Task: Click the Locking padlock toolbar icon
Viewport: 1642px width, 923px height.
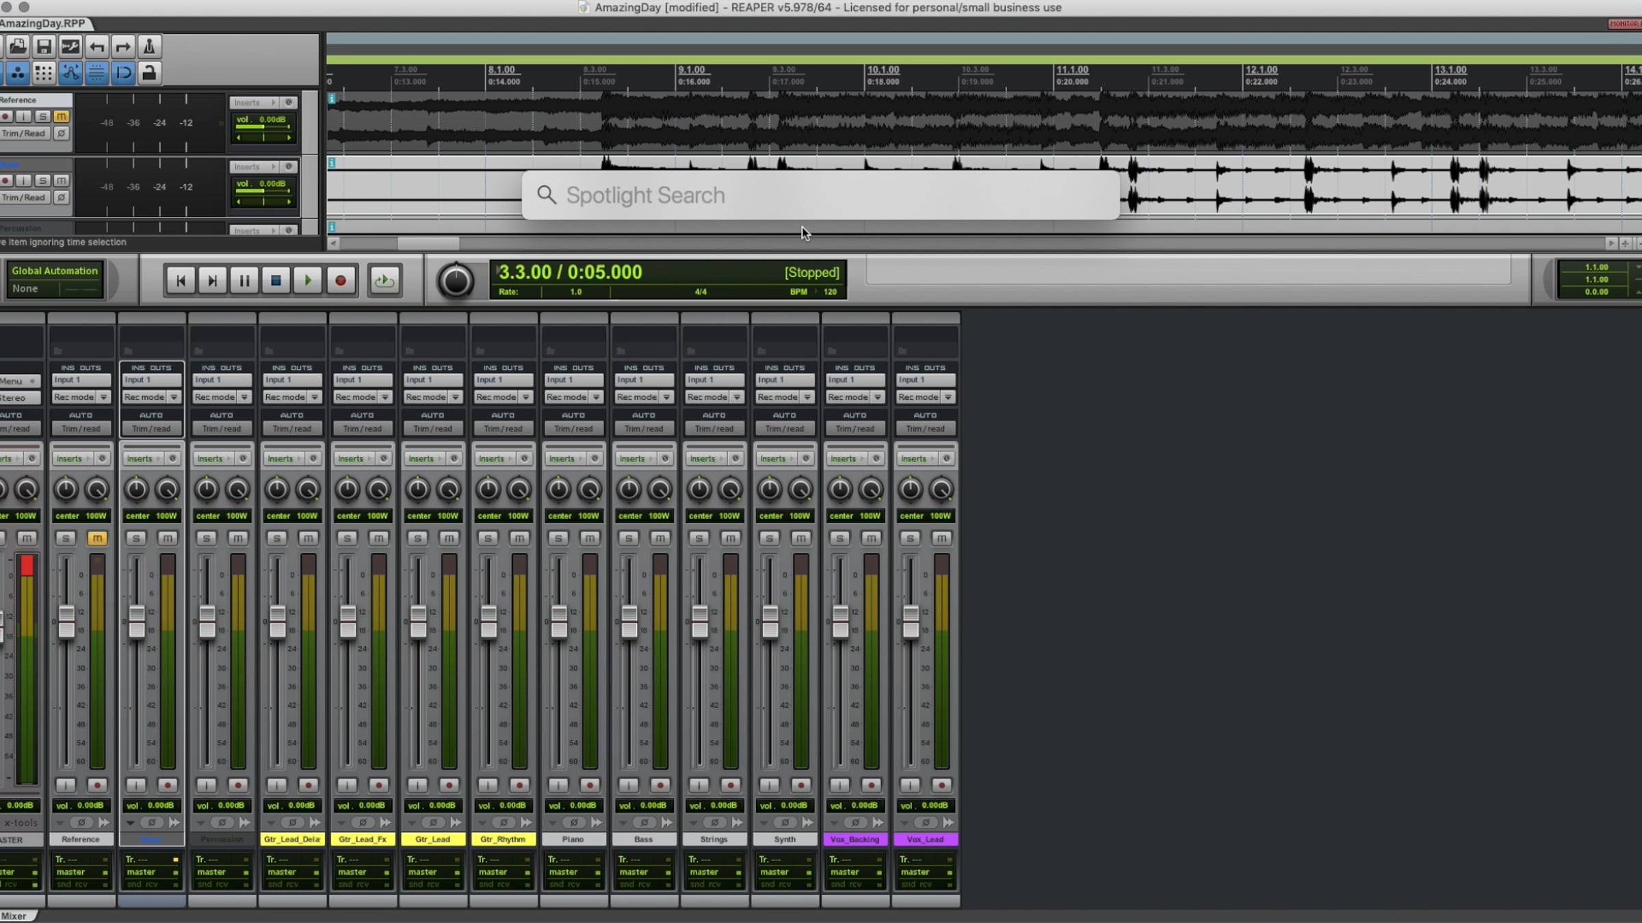Action: click(148, 72)
